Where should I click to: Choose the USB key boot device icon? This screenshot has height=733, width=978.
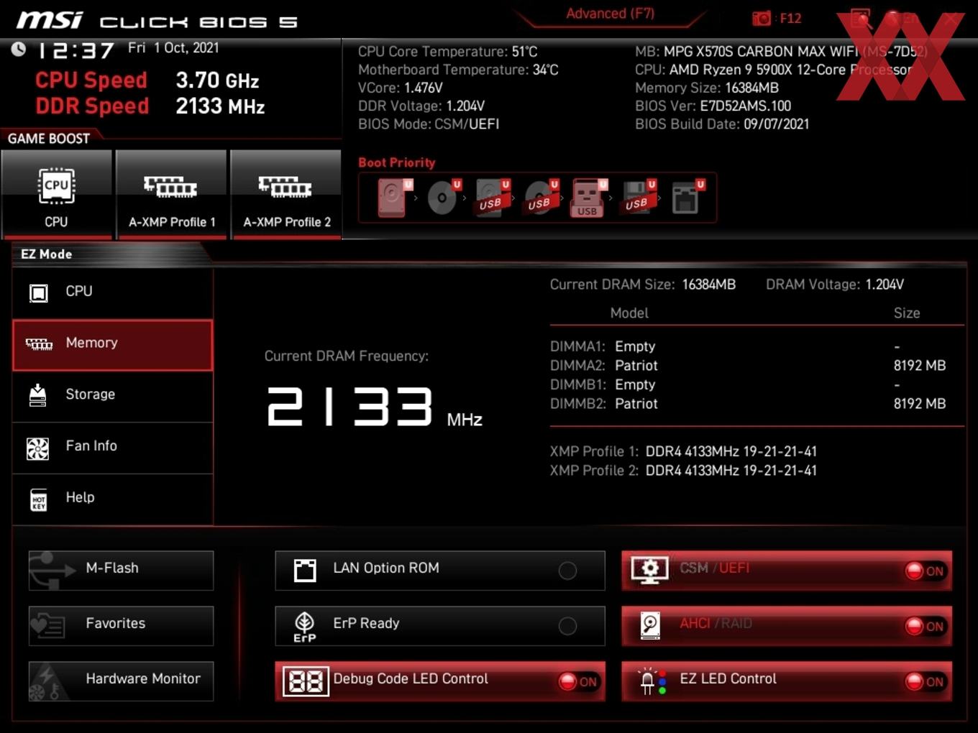(x=589, y=198)
